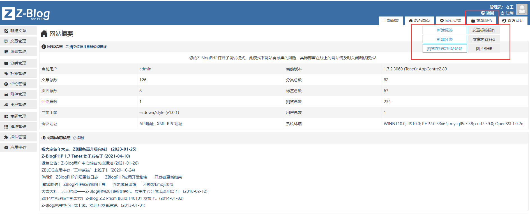Click the Z-Blog logo icon
Viewport: 530px width, 214px height.
(x=8, y=13)
